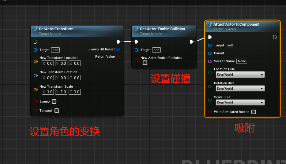The image size is (286, 164).
Task: Enable the Teleport checkbox
Action: 57,111
